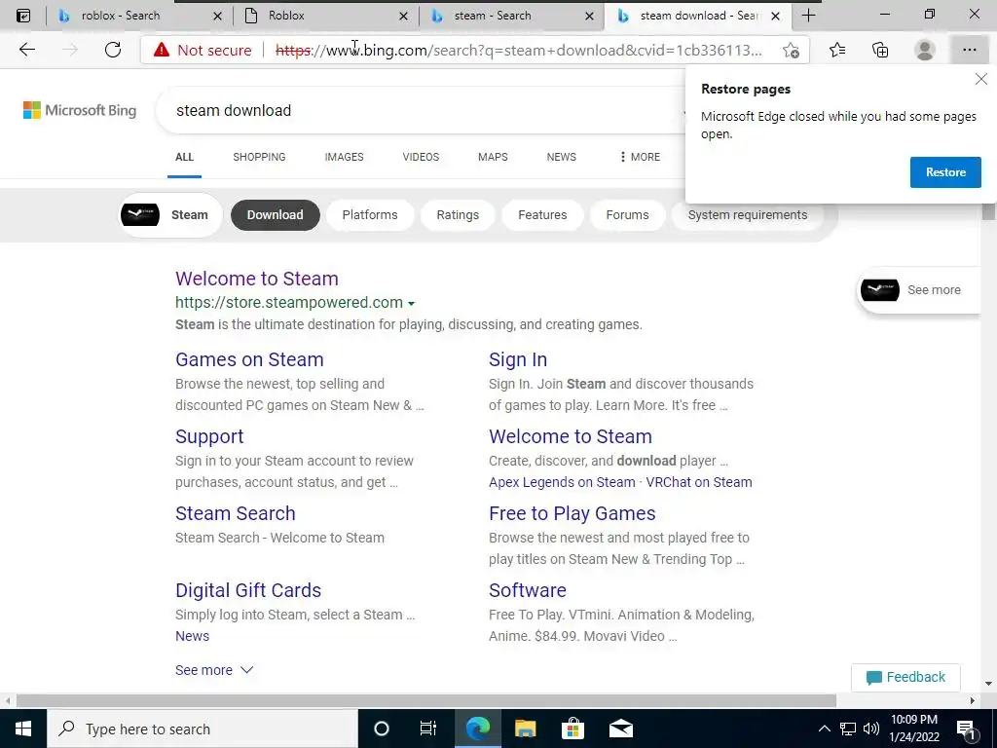The width and height of the screenshot is (997, 748).
Task: Select the MAPS search category
Action: tap(493, 157)
